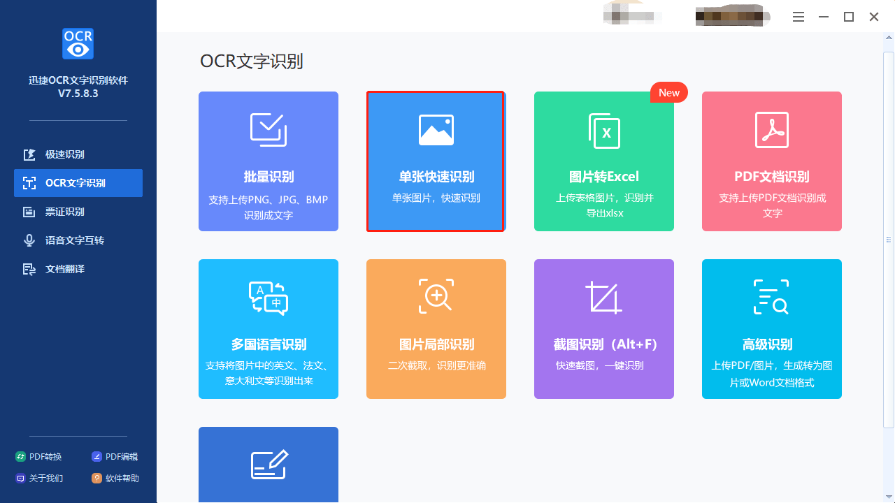Click the 票证识别 card icon
Screen dimensions: 895x503
(x=29, y=212)
